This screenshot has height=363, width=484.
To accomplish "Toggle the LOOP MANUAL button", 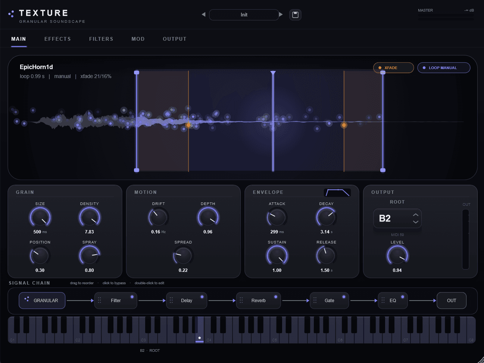I will pyautogui.click(x=444, y=68).
